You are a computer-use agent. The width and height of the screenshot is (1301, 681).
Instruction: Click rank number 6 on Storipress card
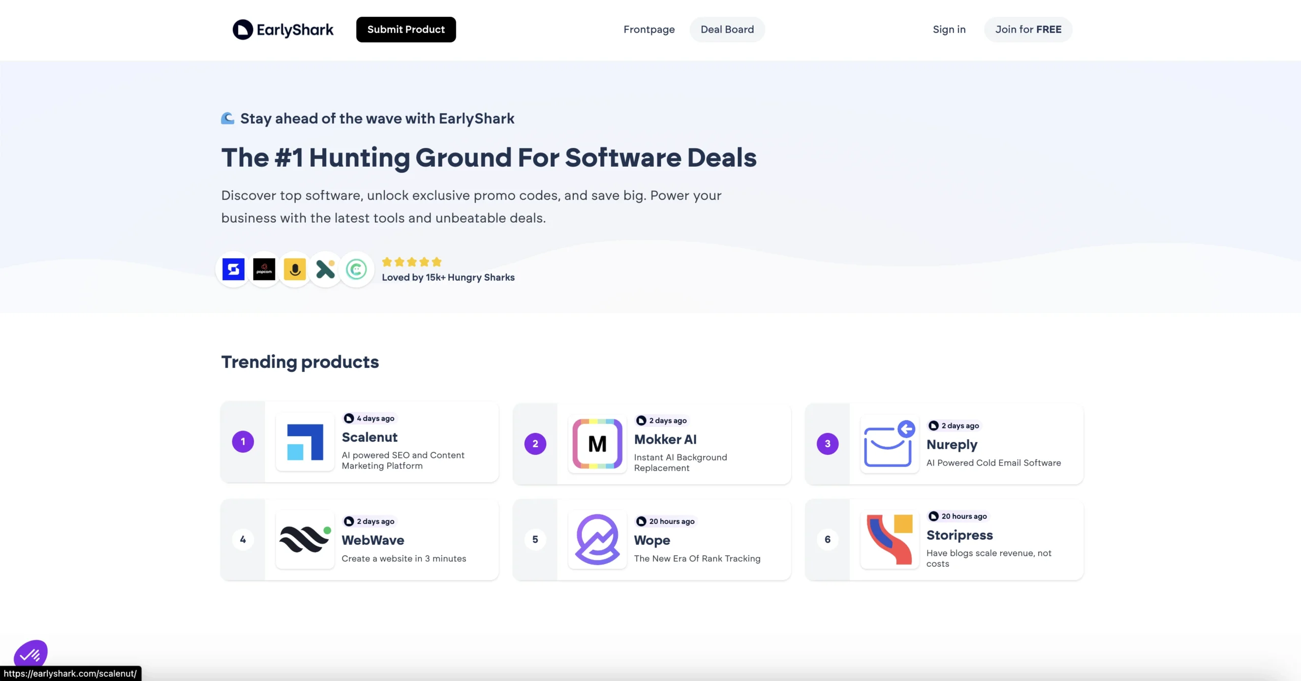click(x=827, y=539)
